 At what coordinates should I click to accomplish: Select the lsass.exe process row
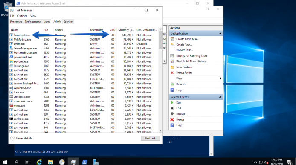click(x=84, y=93)
